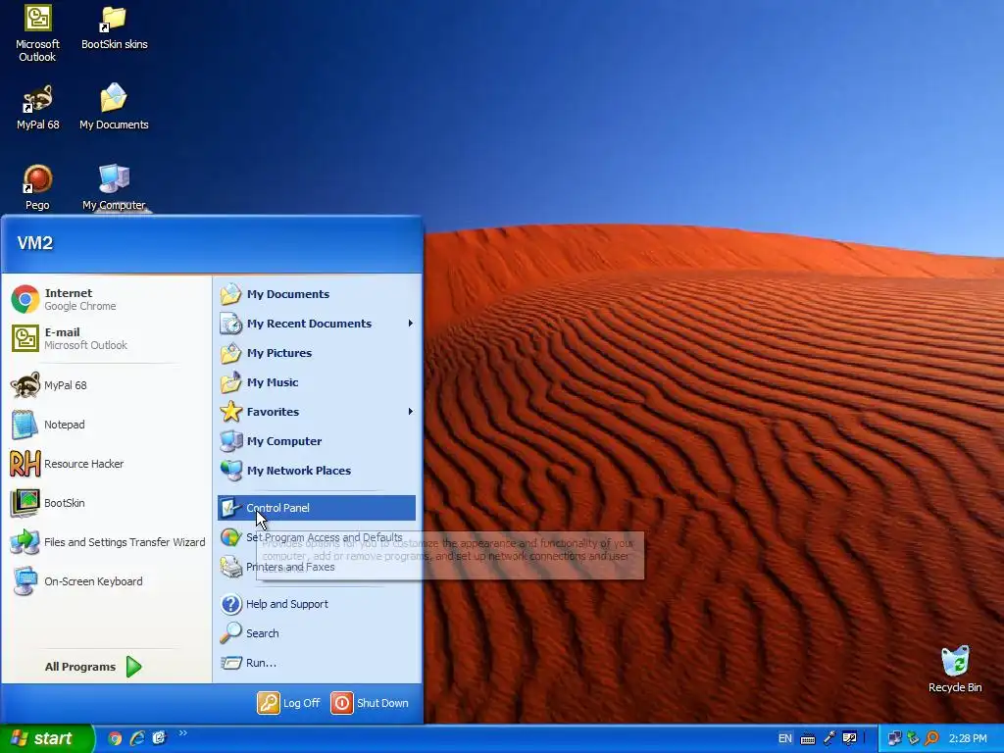The height and width of the screenshot is (753, 1004).
Task: Open Help and Support
Action: [x=317, y=604]
